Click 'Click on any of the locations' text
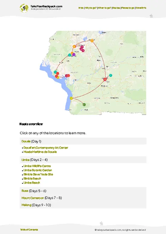The width and height of the screenshot is (166, 234). [53, 133]
